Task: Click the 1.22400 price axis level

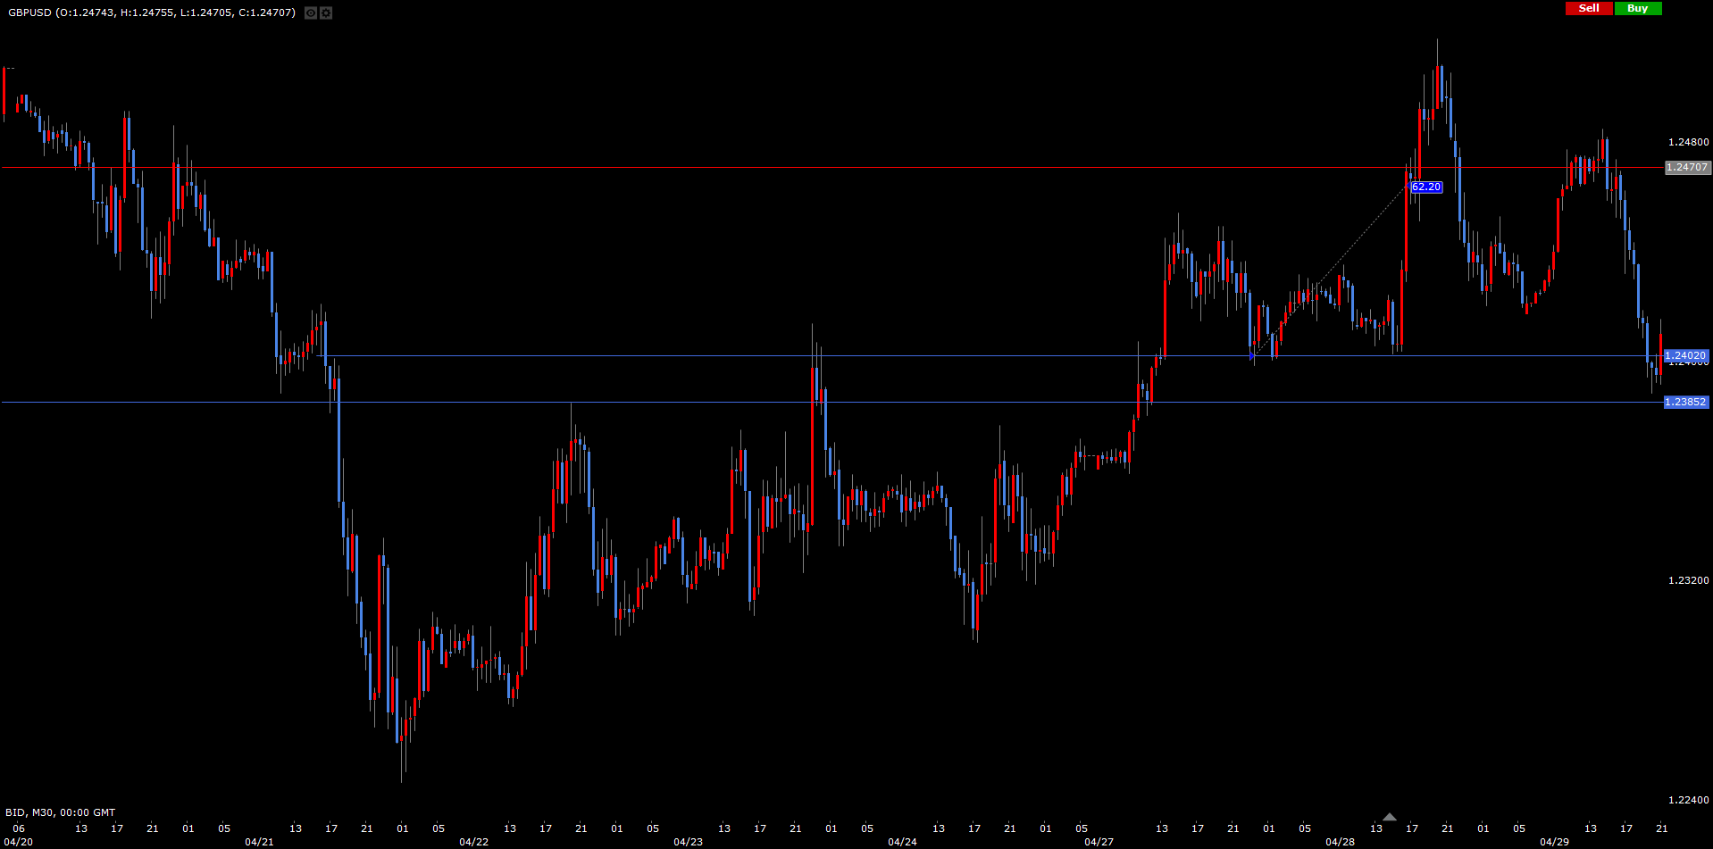Action: pos(1688,800)
